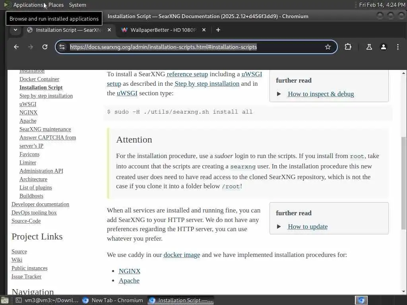Close the Installation Script tab

109,30
